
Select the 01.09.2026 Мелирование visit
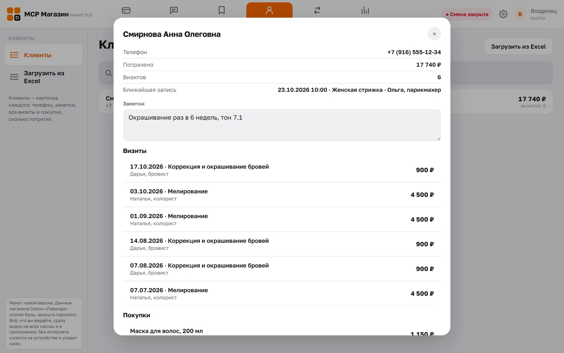tap(282, 220)
